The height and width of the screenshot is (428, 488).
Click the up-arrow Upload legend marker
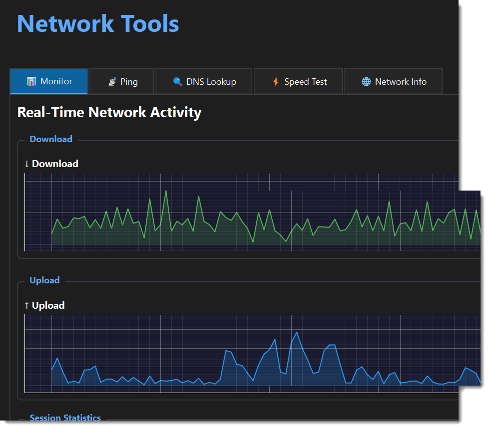pyautogui.click(x=26, y=305)
